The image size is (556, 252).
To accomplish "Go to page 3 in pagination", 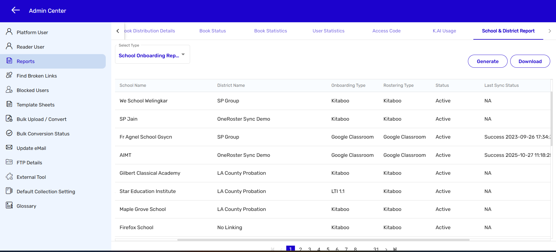I will [309, 249].
